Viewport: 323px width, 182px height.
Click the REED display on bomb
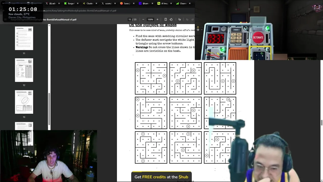(x=236, y=30)
